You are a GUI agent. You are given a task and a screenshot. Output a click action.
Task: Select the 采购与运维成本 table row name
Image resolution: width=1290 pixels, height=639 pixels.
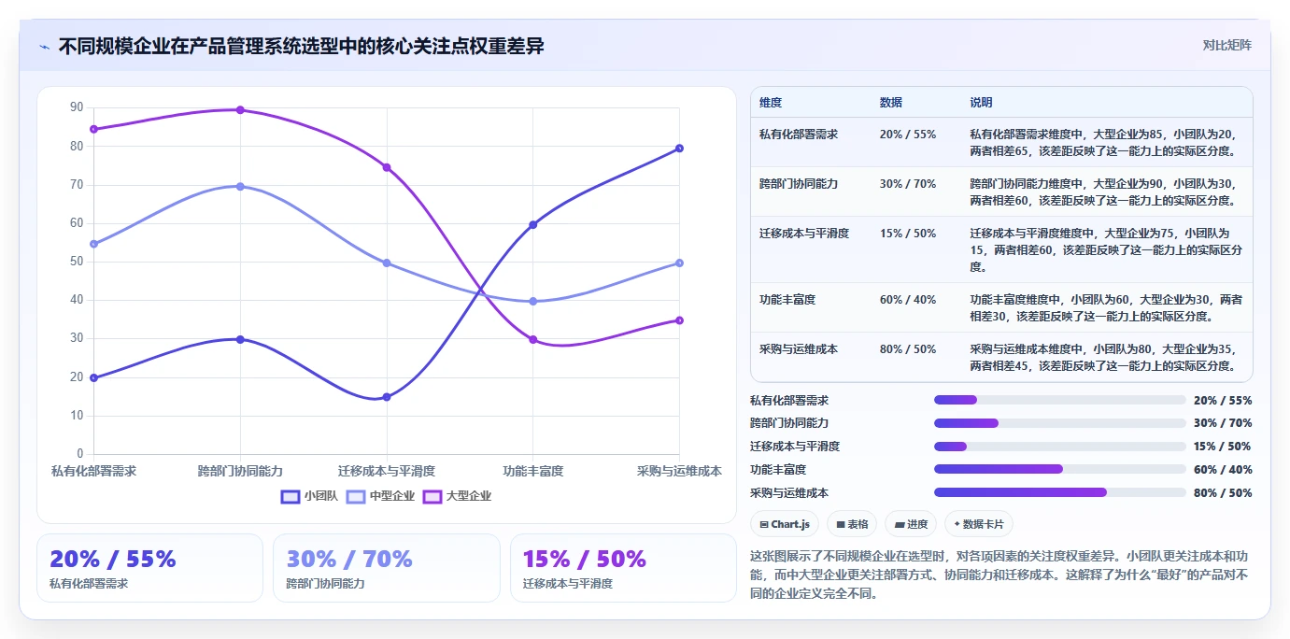[x=799, y=348]
